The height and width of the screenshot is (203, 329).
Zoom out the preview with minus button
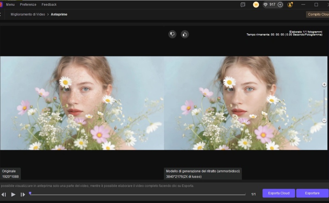coord(324,120)
